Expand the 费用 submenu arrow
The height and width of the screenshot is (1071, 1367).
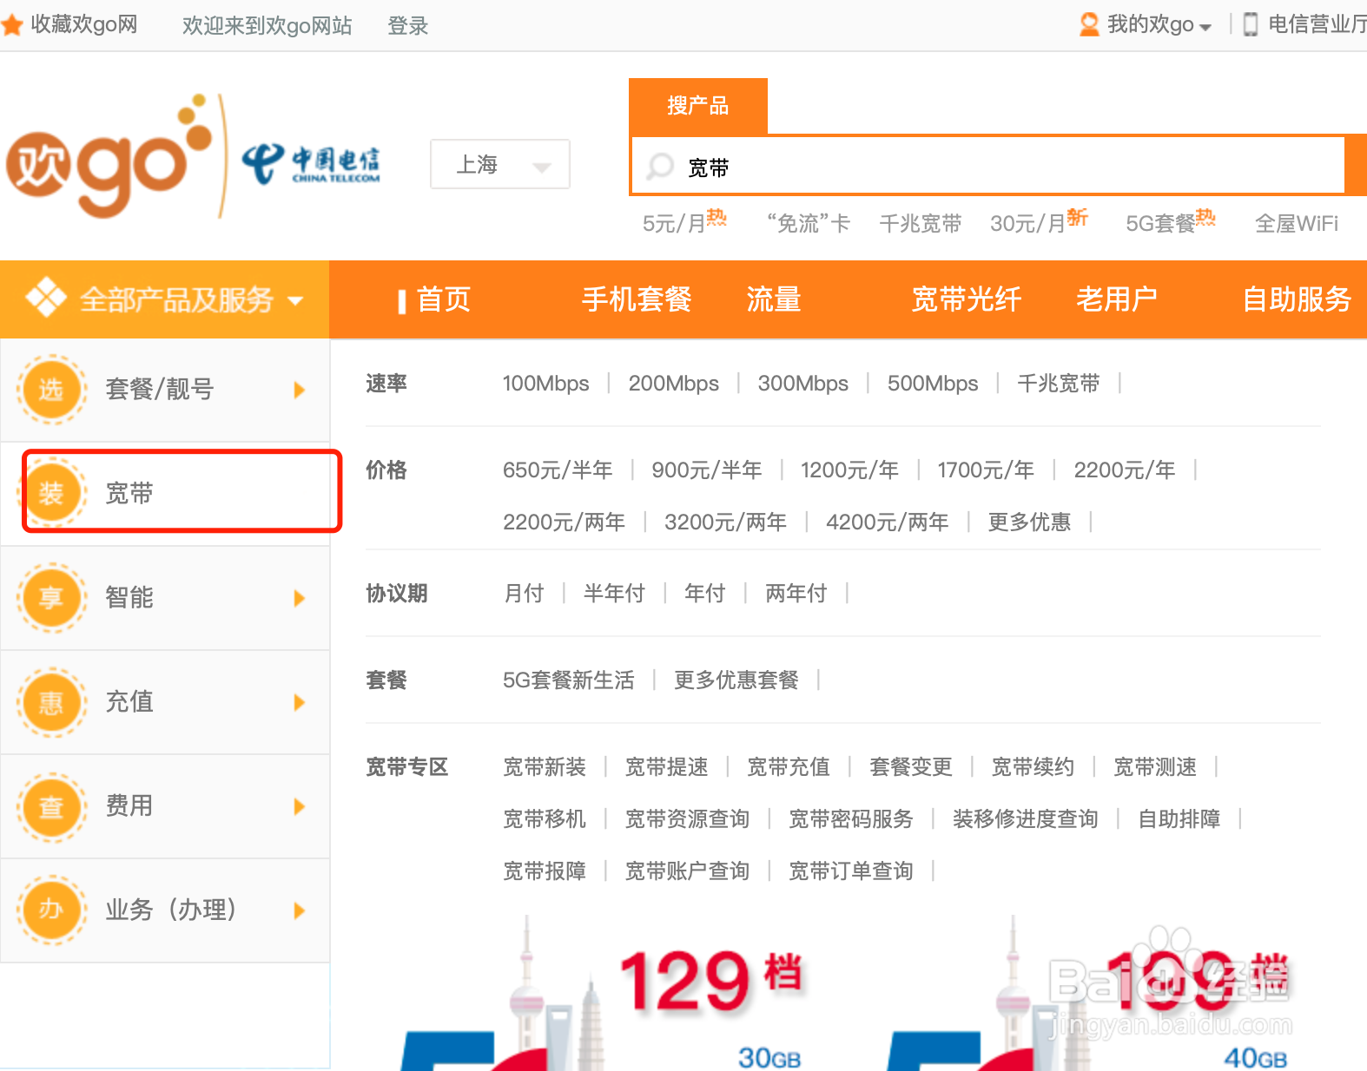(300, 806)
